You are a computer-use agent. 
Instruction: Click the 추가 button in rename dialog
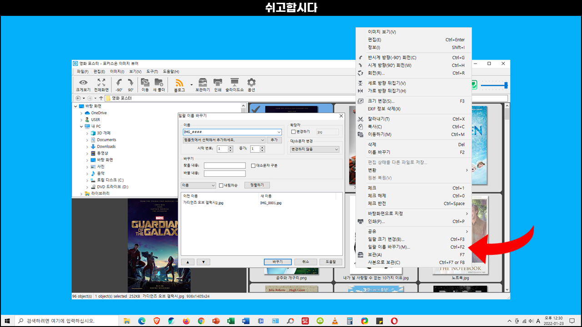[274, 140]
